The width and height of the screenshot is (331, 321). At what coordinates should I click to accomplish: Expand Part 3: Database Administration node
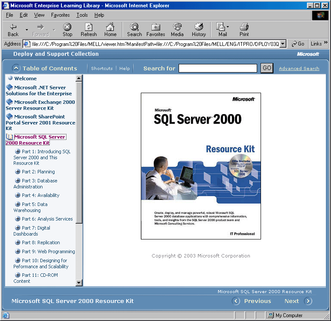[18, 180]
